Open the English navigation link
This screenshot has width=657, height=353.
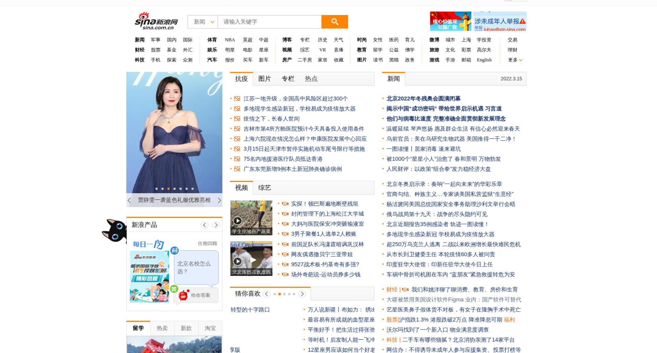click(484, 60)
